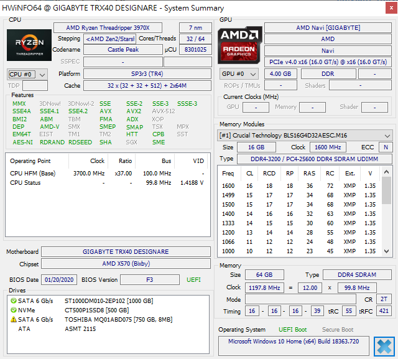Click the UEFI Boot status label
Image resolution: width=398 pixels, height=359 pixels.
point(293,330)
